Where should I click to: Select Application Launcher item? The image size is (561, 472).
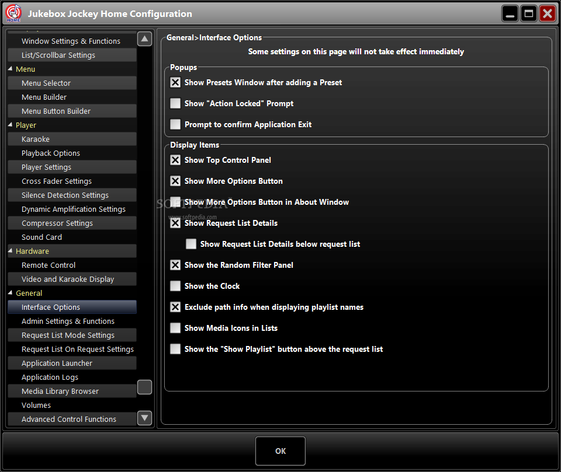(72, 363)
